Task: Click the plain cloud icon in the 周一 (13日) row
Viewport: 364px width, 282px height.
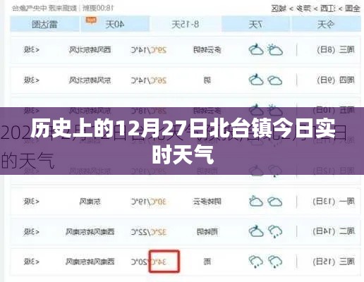Action: (274, 202)
